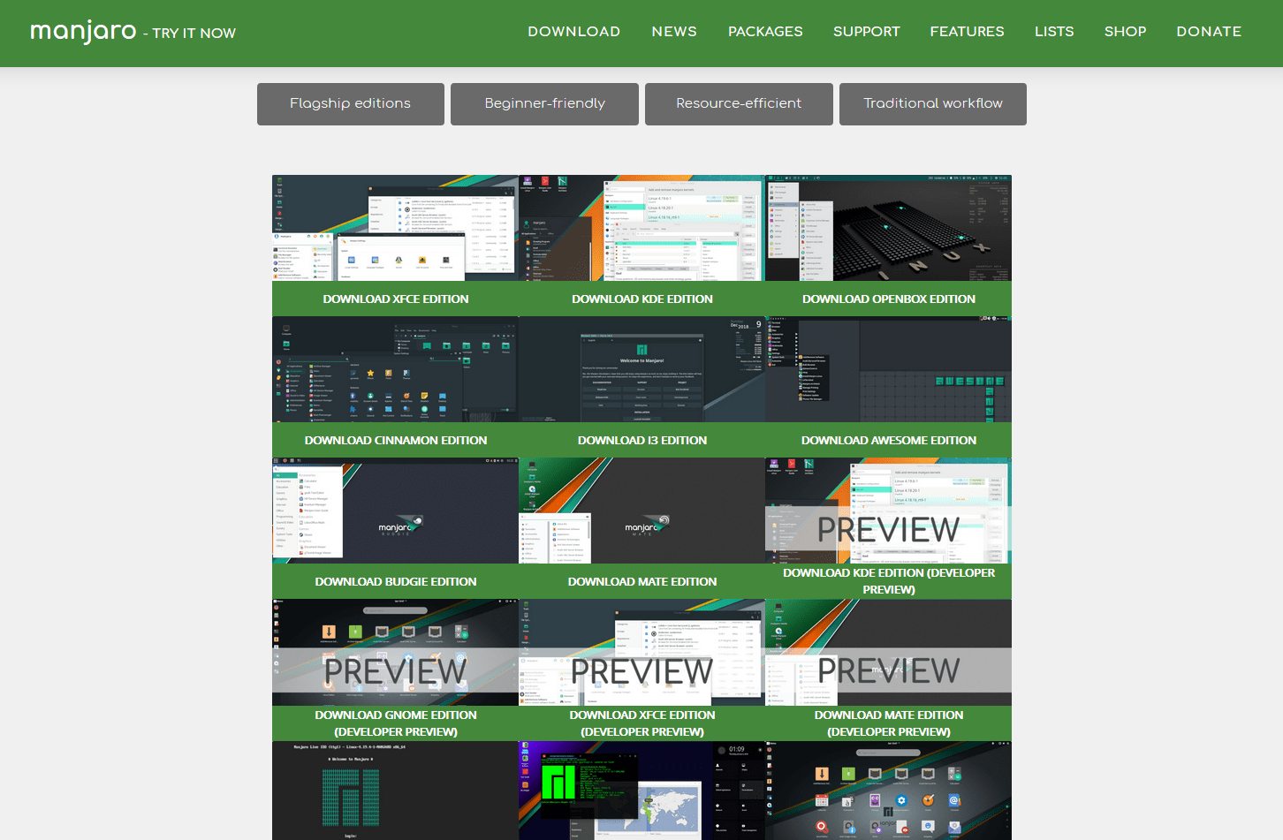Toggle the Flagship editions filter
The image size is (1283, 840).
[x=350, y=103]
